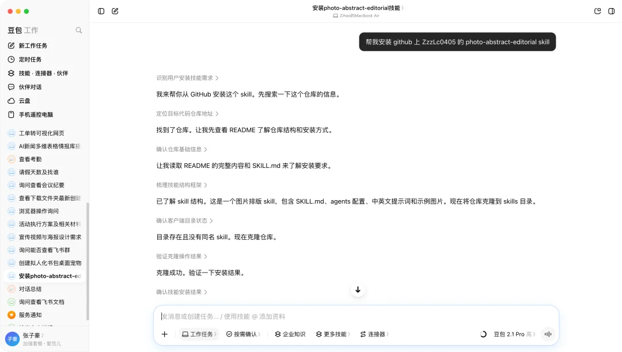Click the Zihao的MacBook Air device label
Screen dimensions: 622x352
(x=356, y=16)
